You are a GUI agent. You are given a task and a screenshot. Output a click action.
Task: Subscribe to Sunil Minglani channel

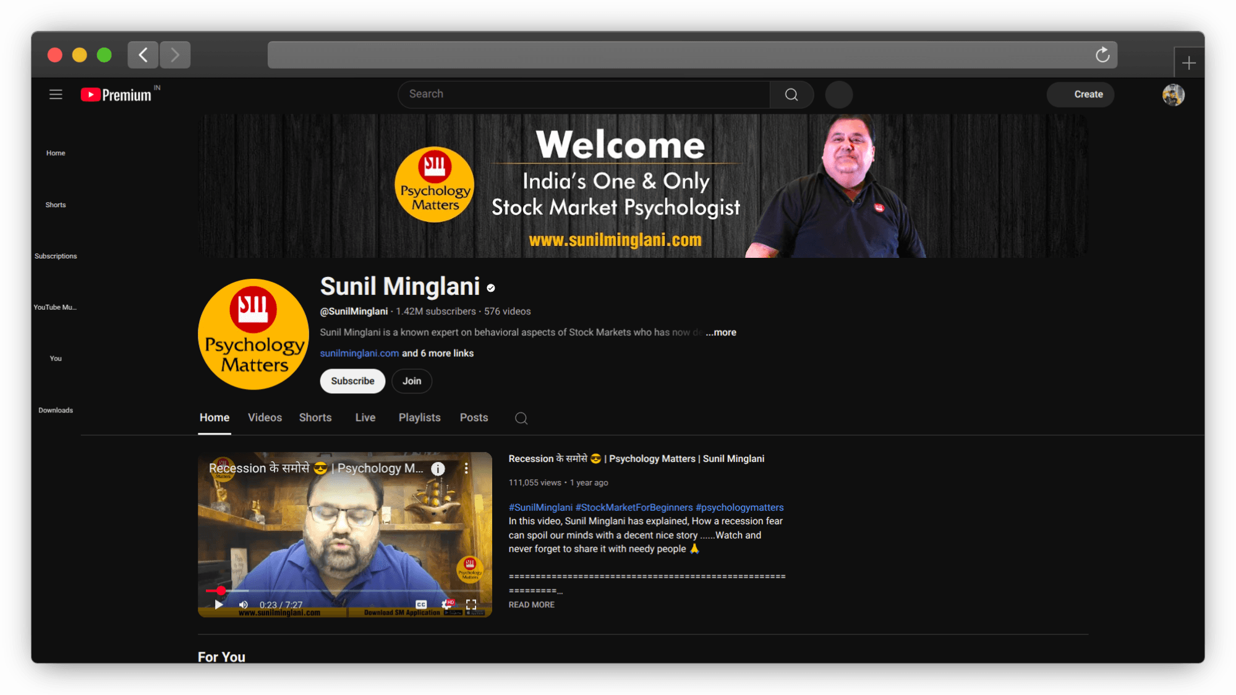click(352, 382)
